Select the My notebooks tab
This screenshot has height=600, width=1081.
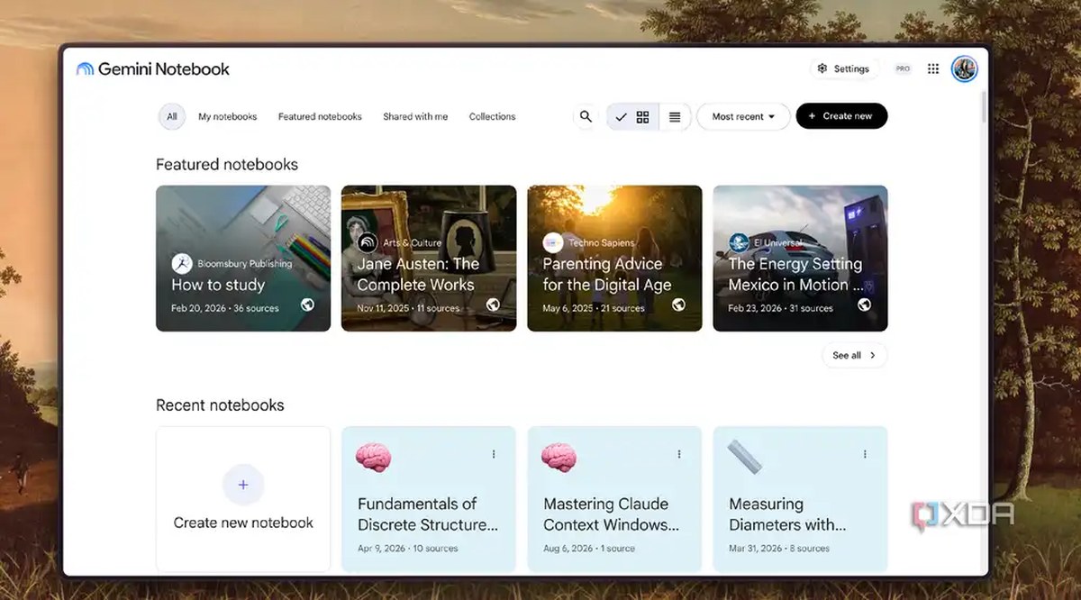[228, 116]
